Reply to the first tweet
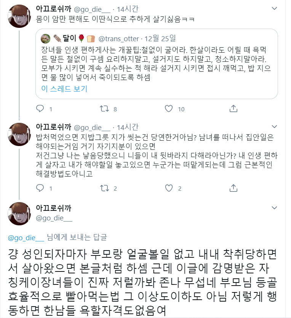 point(40,109)
